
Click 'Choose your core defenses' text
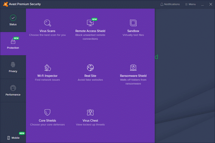click(47, 125)
